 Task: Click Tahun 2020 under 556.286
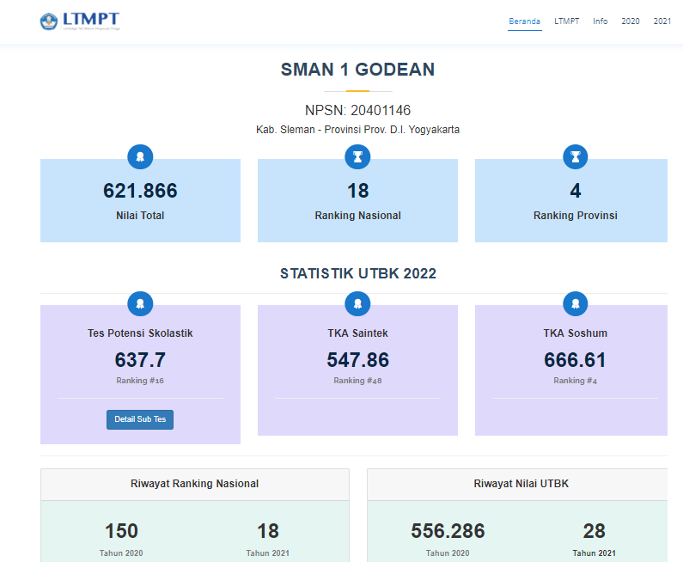(448, 553)
